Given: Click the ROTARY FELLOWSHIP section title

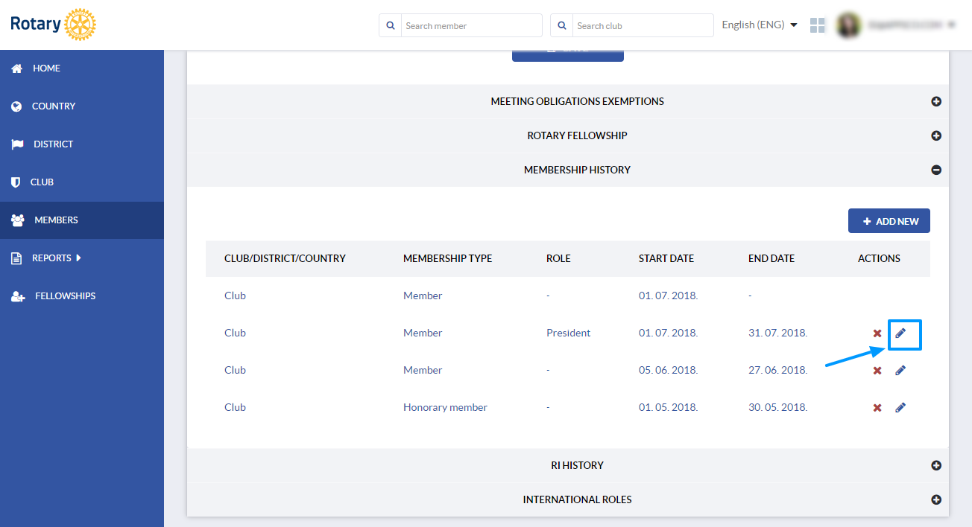Looking at the screenshot, I should coord(578,135).
